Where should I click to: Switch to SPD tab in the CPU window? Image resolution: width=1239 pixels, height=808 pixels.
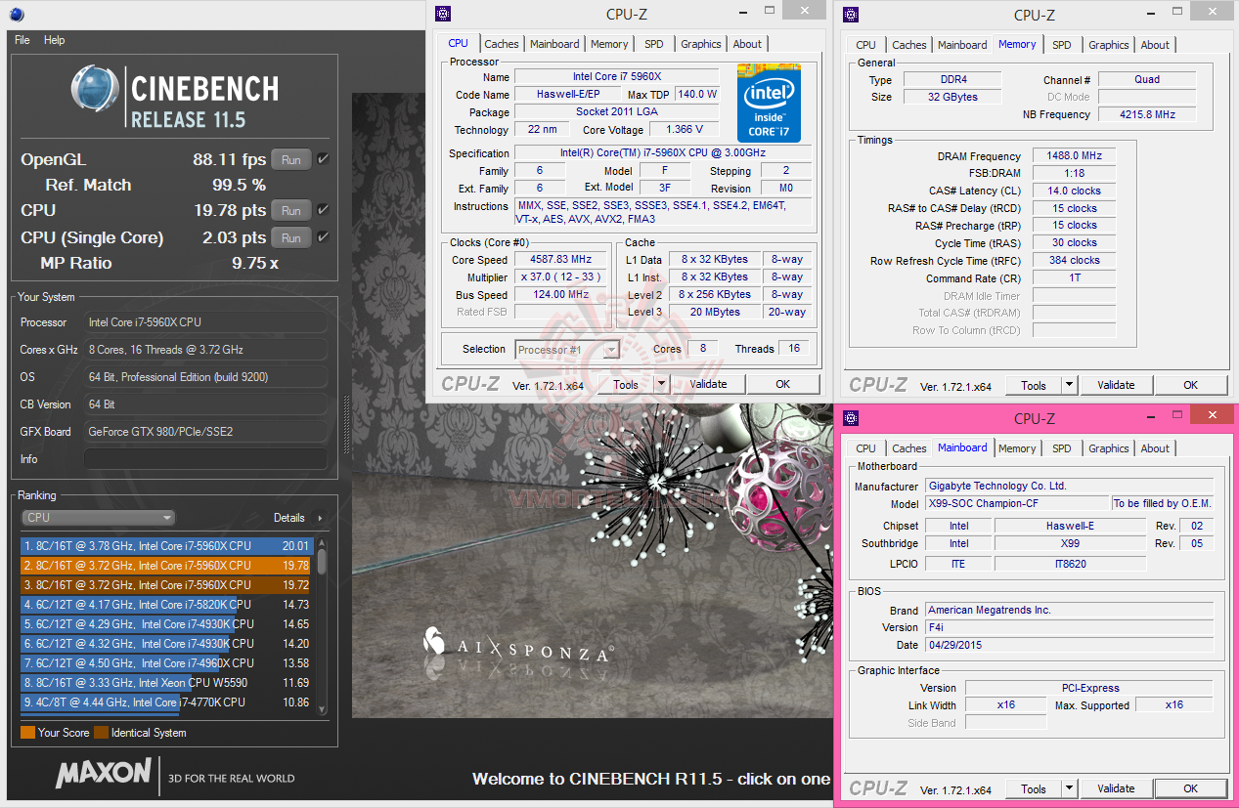click(x=654, y=44)
